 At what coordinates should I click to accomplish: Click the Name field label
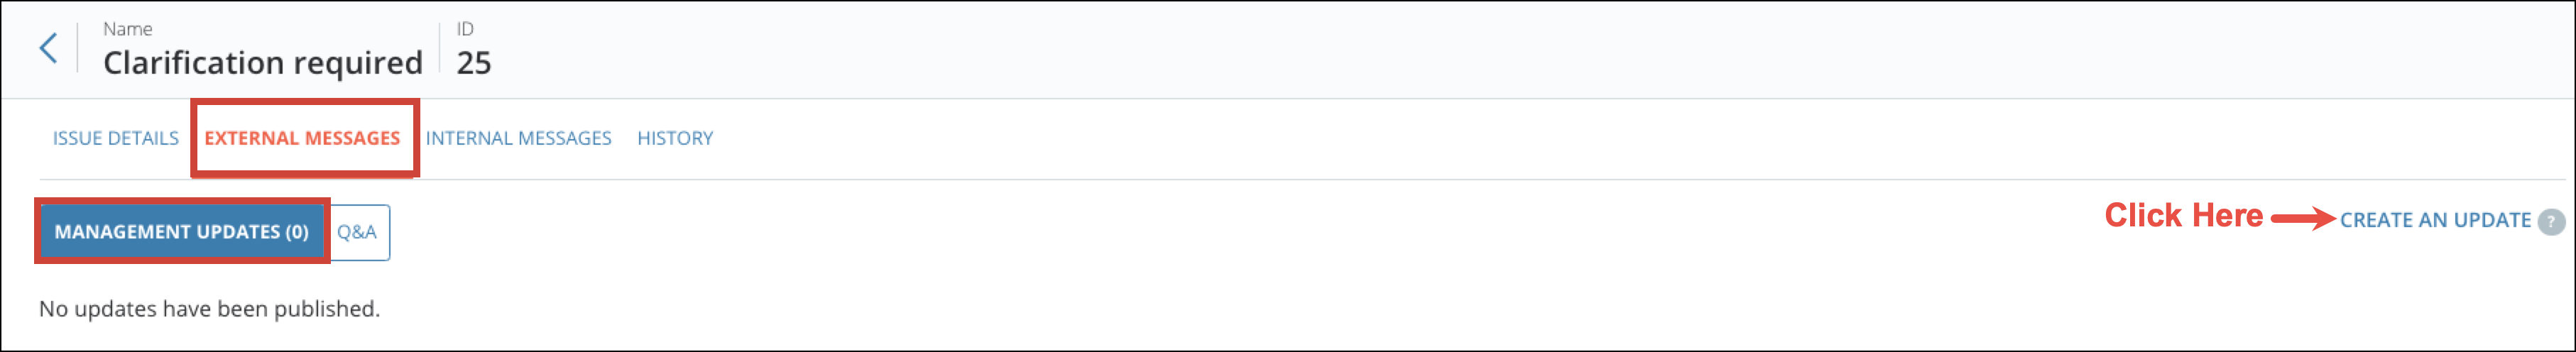(128, 29)
